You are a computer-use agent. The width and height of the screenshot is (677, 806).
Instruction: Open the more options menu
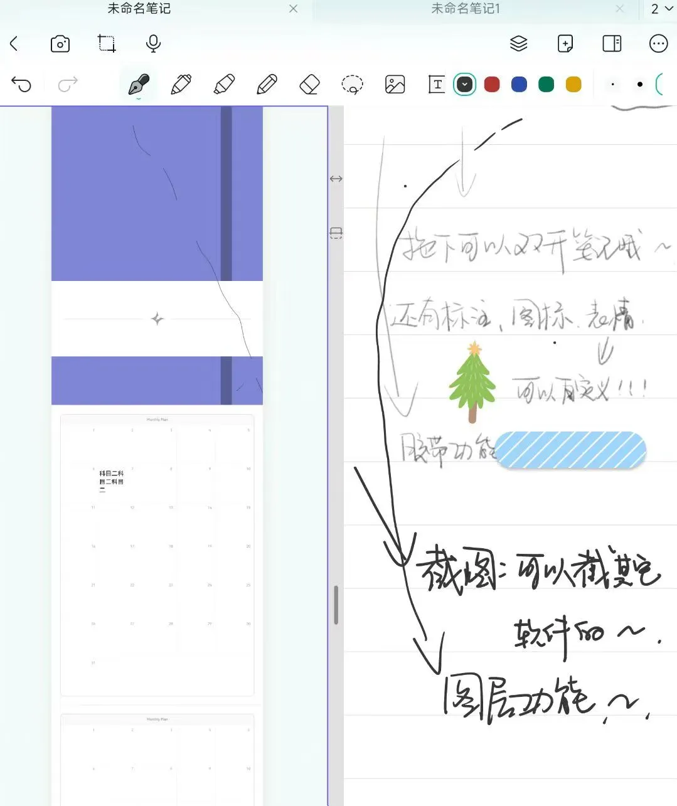click(658, 43)
